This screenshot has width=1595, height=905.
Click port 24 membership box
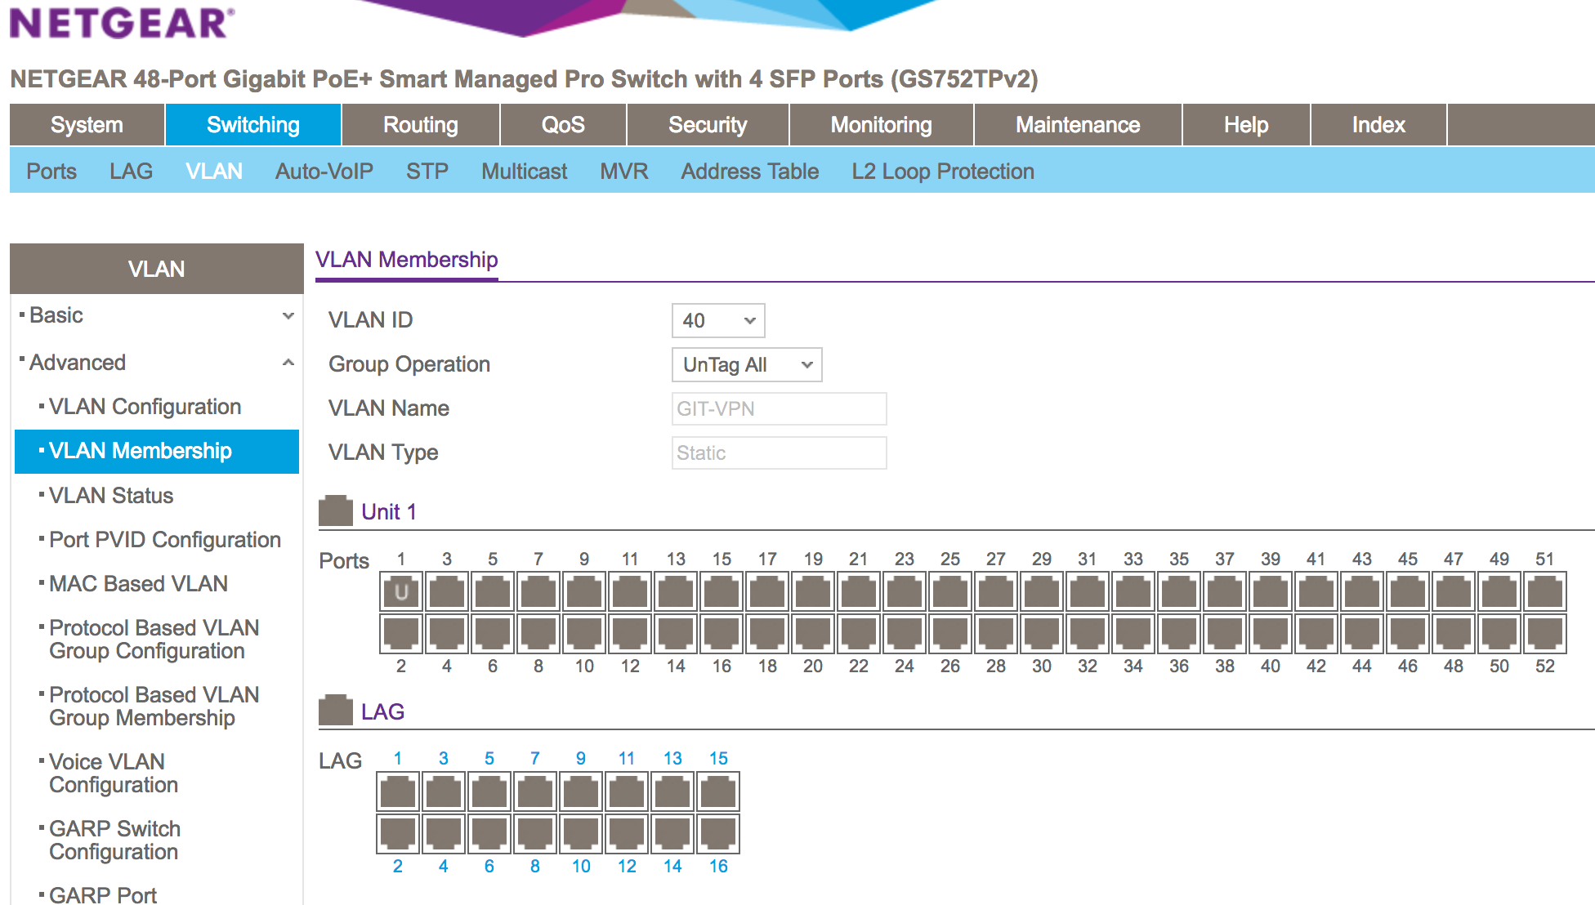(905, 634)
